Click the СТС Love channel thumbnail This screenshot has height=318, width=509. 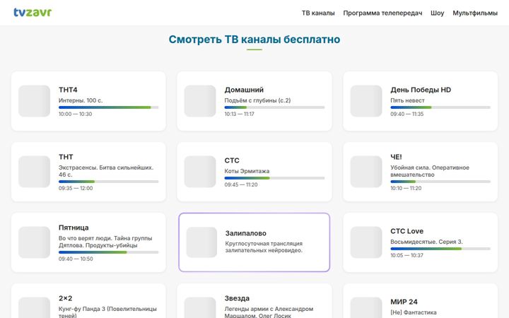366,242
